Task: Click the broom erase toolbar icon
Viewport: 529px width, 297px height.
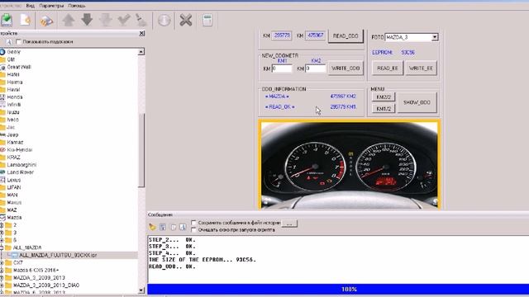Action: point(141,20)
